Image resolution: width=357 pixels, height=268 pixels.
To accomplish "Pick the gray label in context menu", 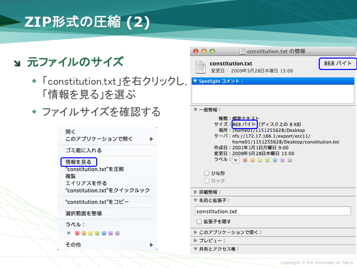I will [x=118, y=233].
